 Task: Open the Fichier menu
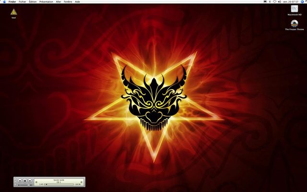click(23, 1)
